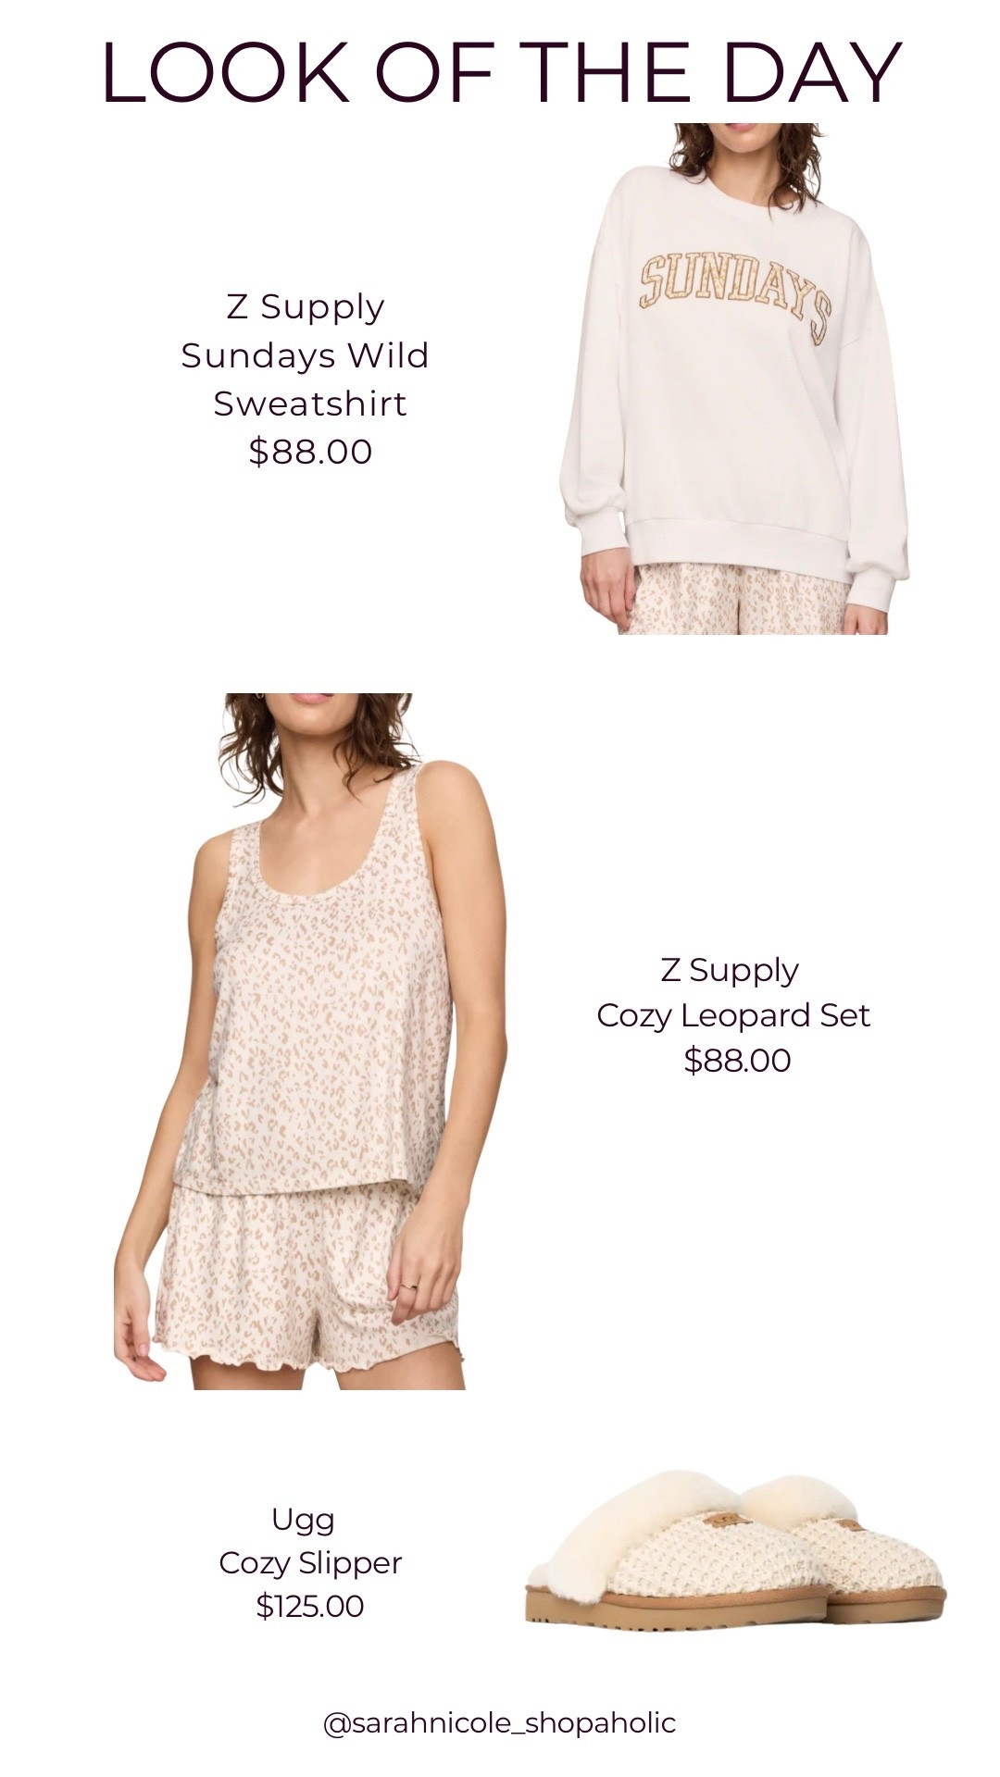
Task: Click the LOOK OF THE DAY heading
Action: (x=501, y=72)
